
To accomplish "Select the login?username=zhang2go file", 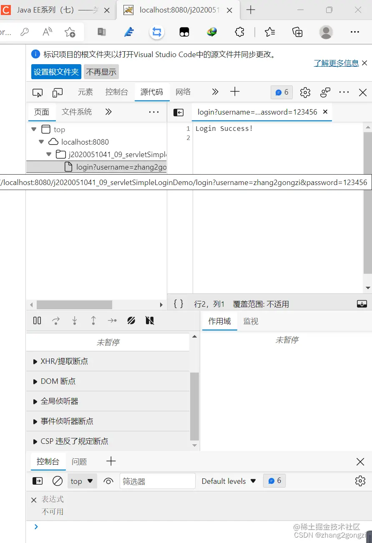I will tap(96, 167).
